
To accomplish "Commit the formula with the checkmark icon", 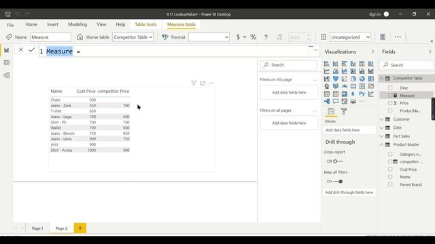I will 31,49.
